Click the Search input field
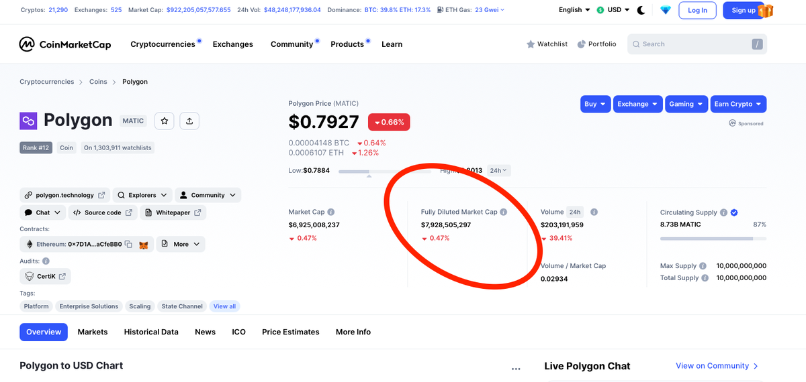 tap(697, 44)
